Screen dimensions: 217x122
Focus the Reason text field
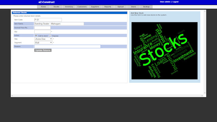pyautogui.click(x=67, y=46)
